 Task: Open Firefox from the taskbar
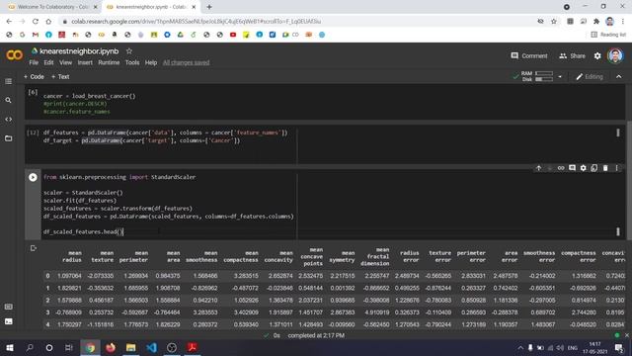(111, 347)
